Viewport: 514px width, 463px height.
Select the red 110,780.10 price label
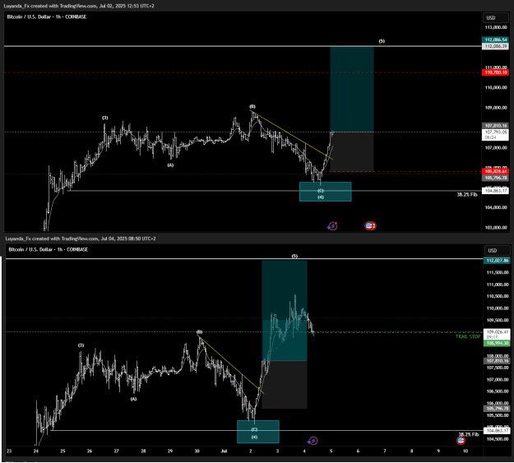[495, 72]
